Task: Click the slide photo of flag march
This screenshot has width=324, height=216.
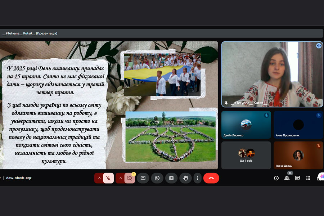Action: [x=162, y=75]
